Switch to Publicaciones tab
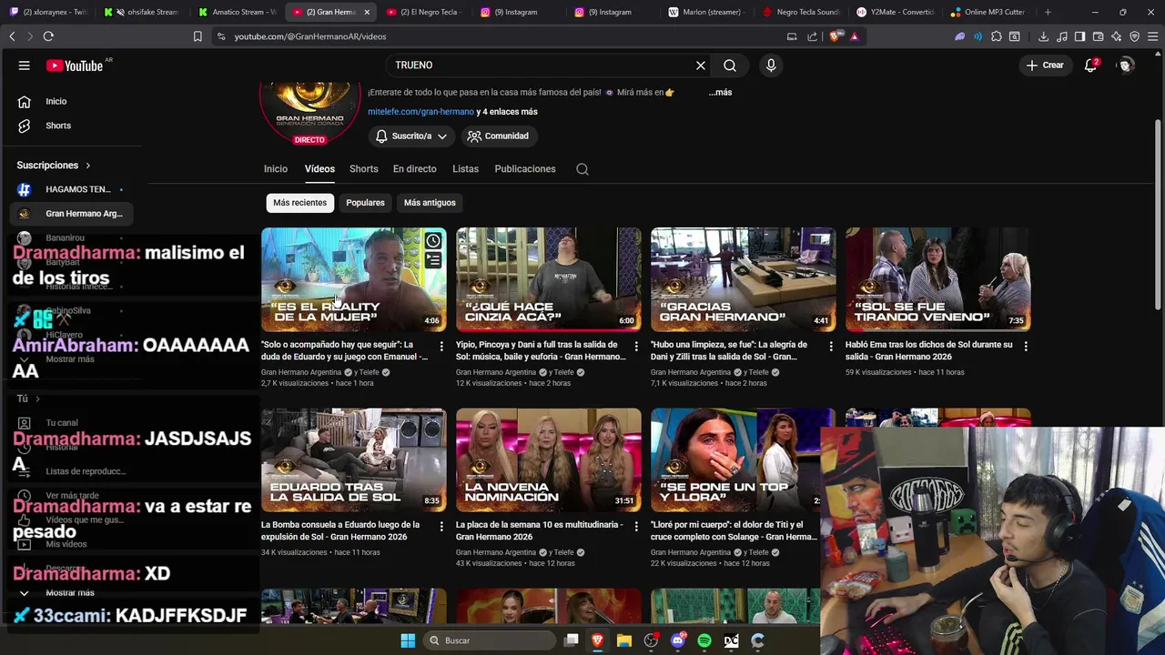This screenshot has width=1165, height=655. pyautogui.click(x=525, y=169)
